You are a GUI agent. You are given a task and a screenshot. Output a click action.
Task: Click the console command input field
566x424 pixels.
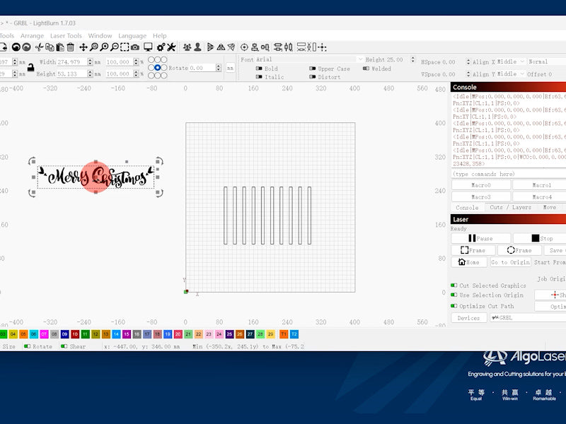coord(509,174)
